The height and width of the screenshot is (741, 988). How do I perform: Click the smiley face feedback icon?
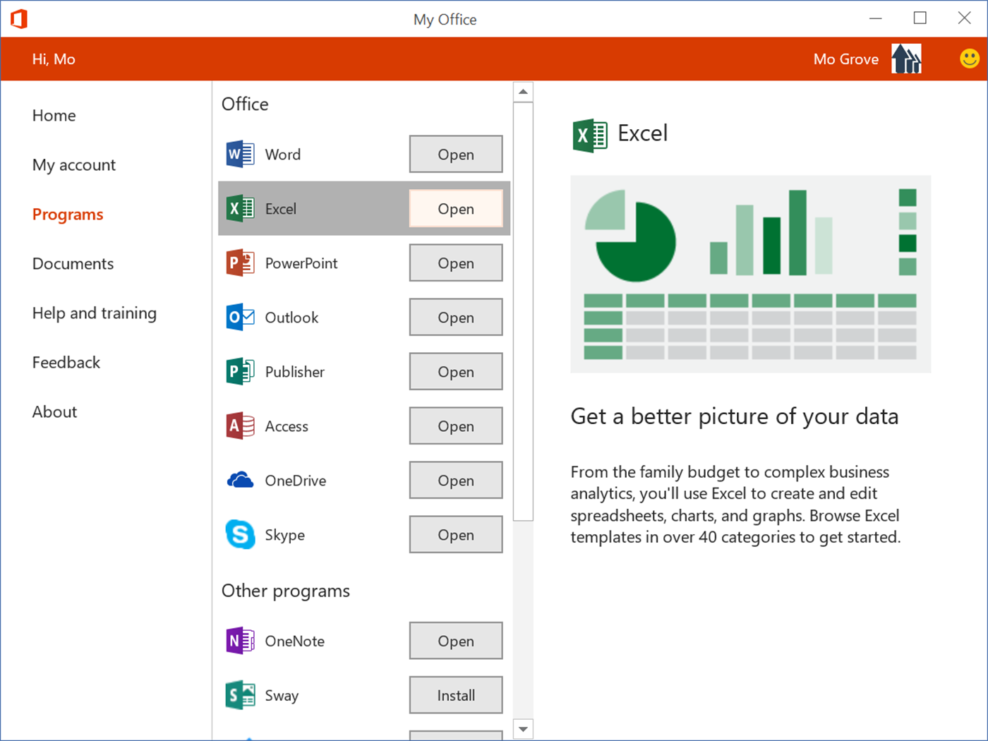point(970,59)
